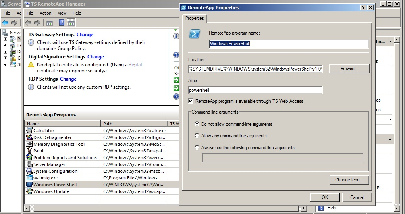This screenshot has width=405, height=214.
Task: Select the wabmig.exe icon
Action: (29, 177)
